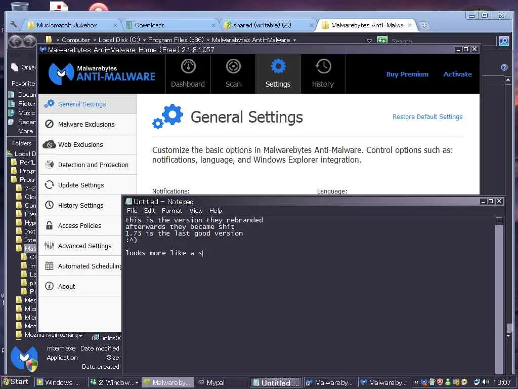Click Explorer back navigation button

(16, 41)
